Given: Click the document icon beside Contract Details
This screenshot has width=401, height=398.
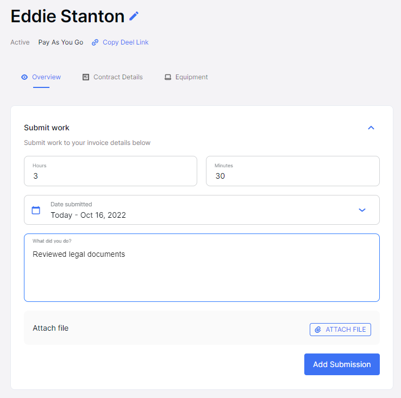Looking at the screenshot, I should pyautogui.click(x=86, y=77).
